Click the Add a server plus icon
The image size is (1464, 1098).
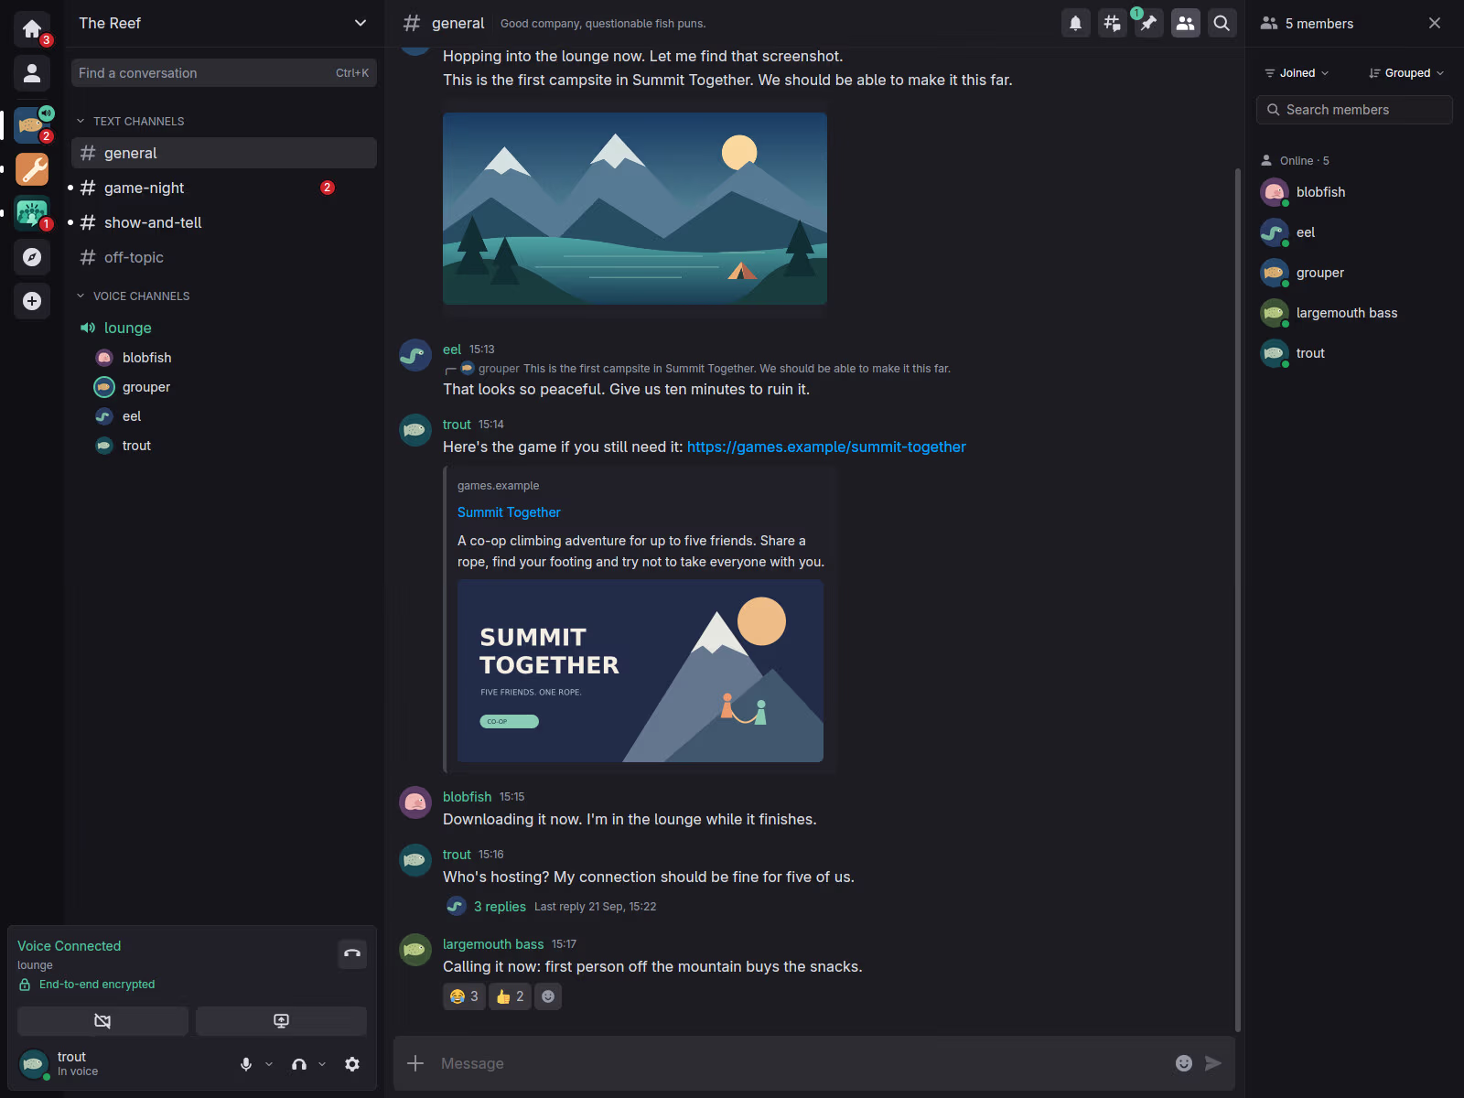point(32,301)
